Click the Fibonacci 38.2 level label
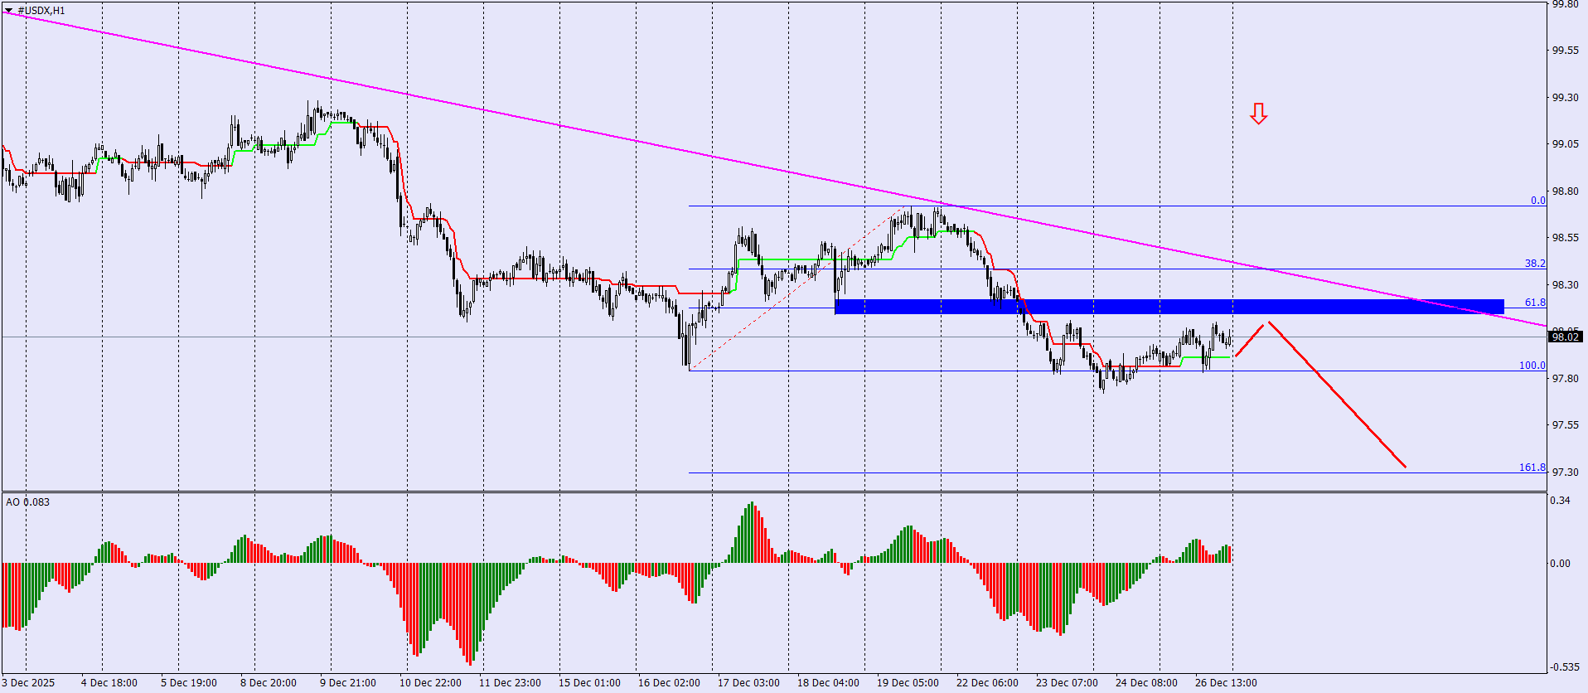 1535,264
